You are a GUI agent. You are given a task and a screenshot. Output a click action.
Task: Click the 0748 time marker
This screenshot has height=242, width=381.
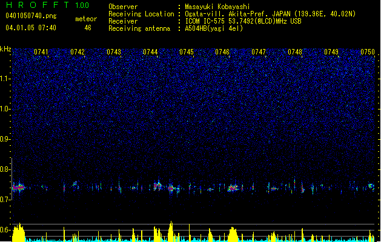click(295, 52)
